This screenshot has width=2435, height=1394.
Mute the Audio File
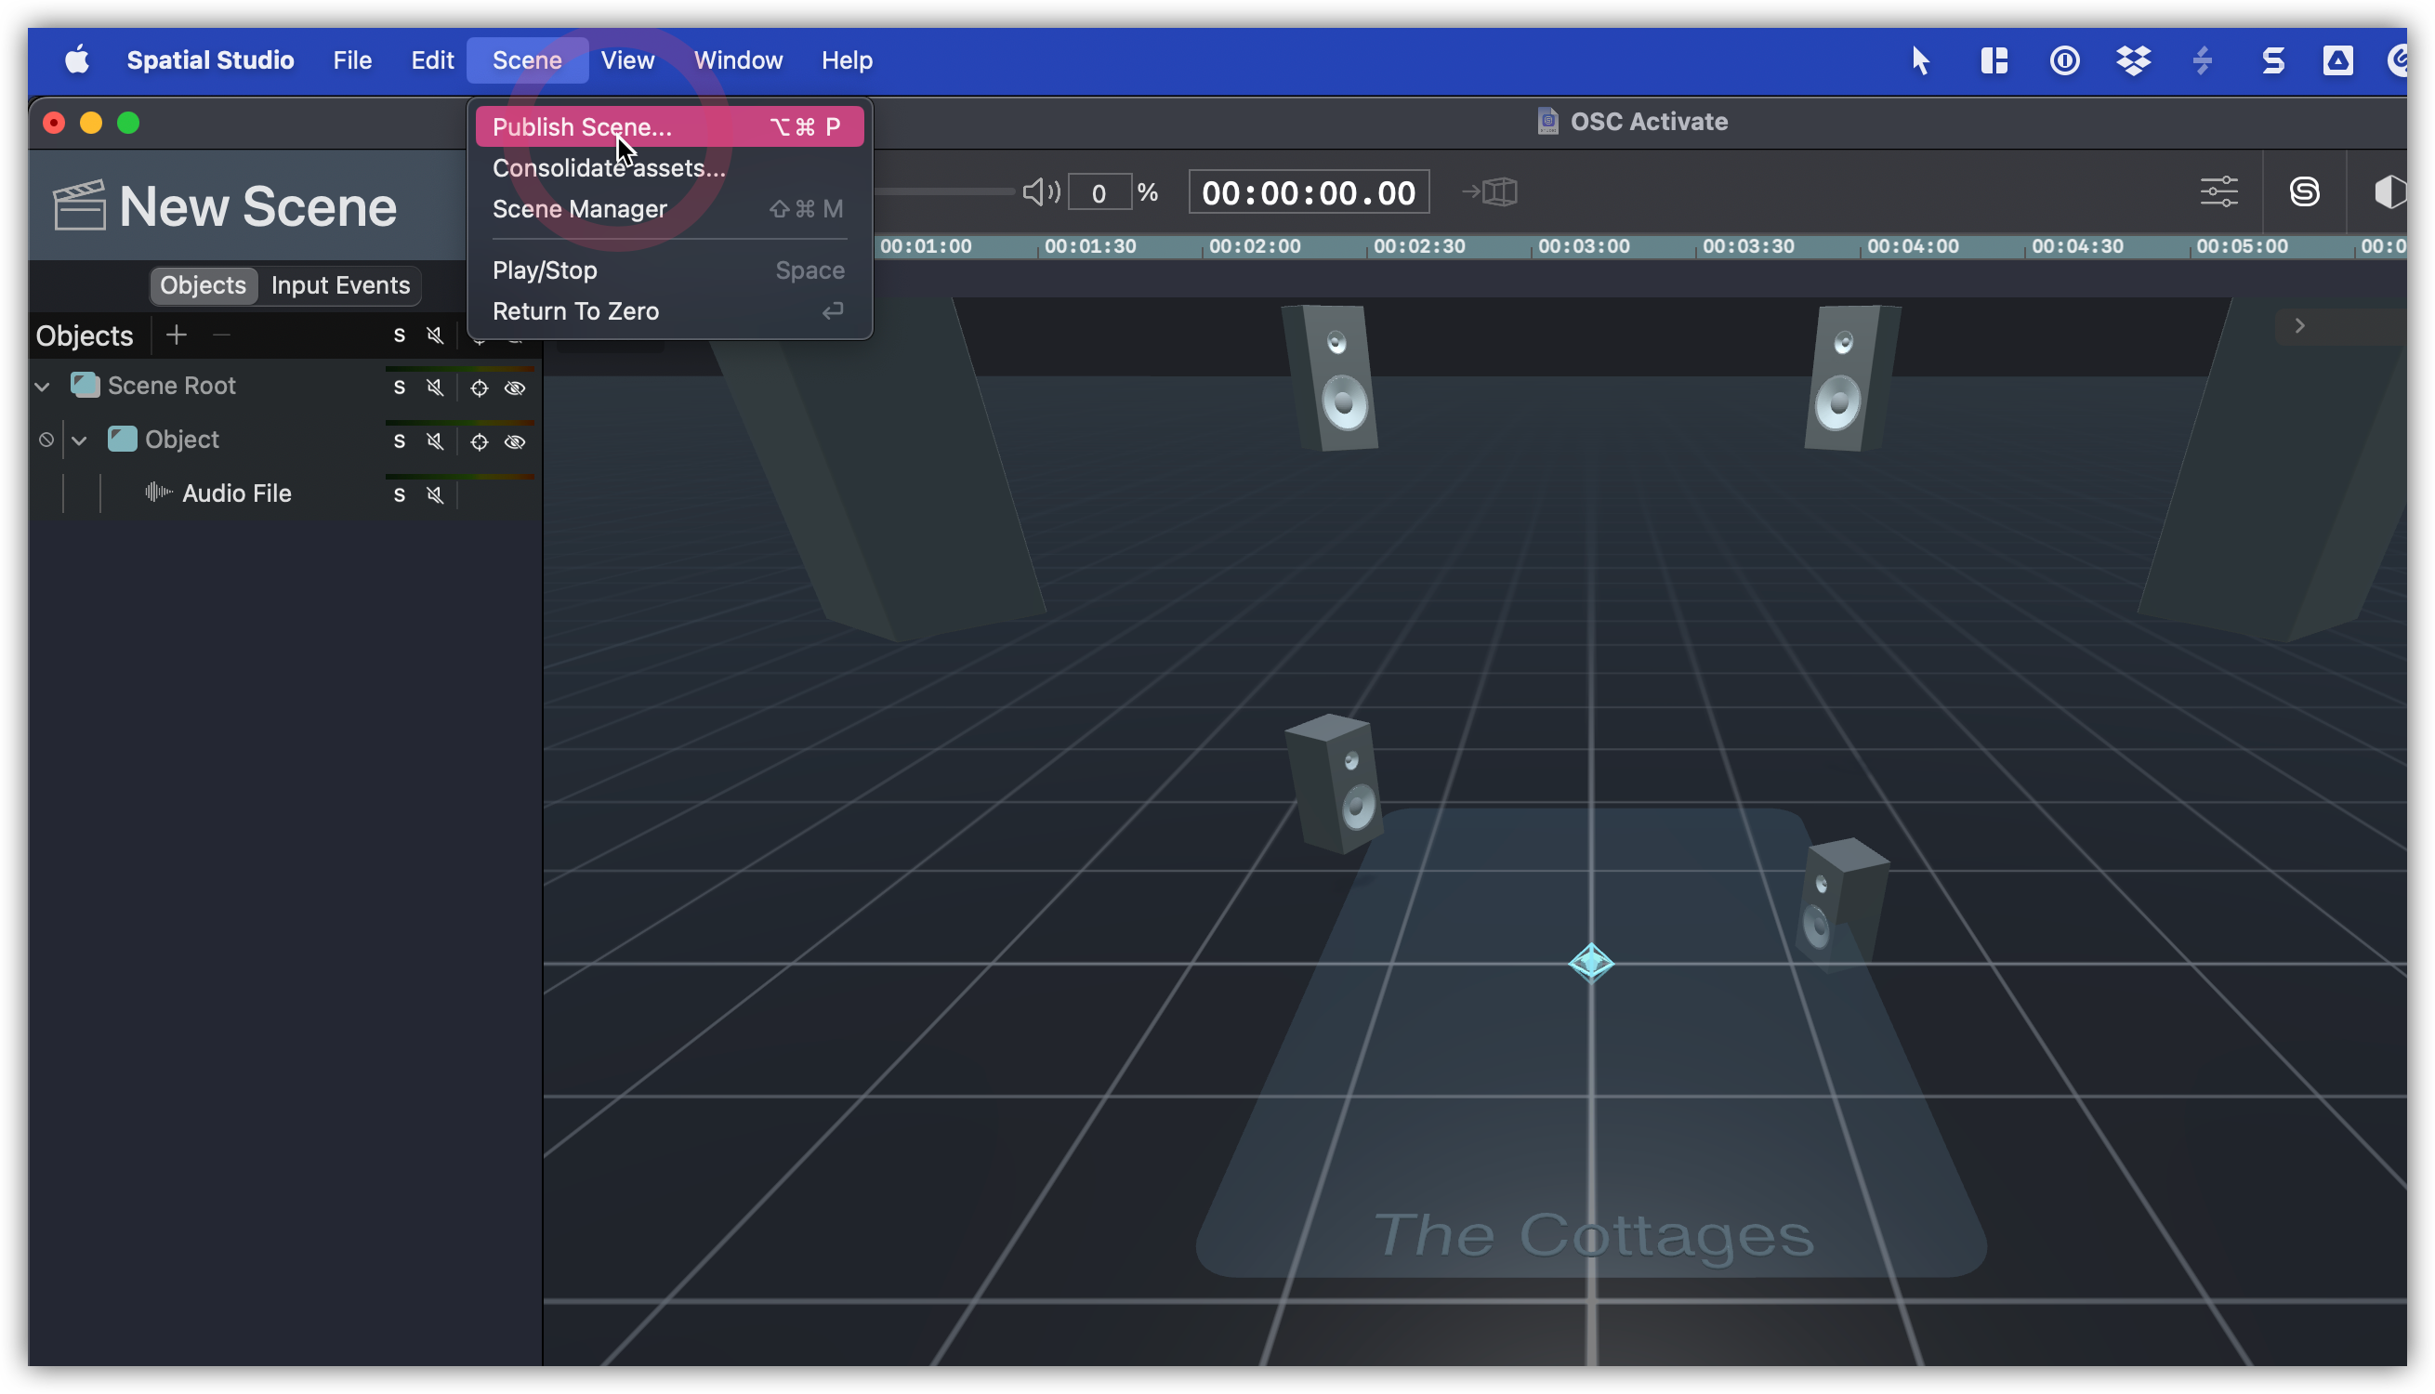pos(435,495)
